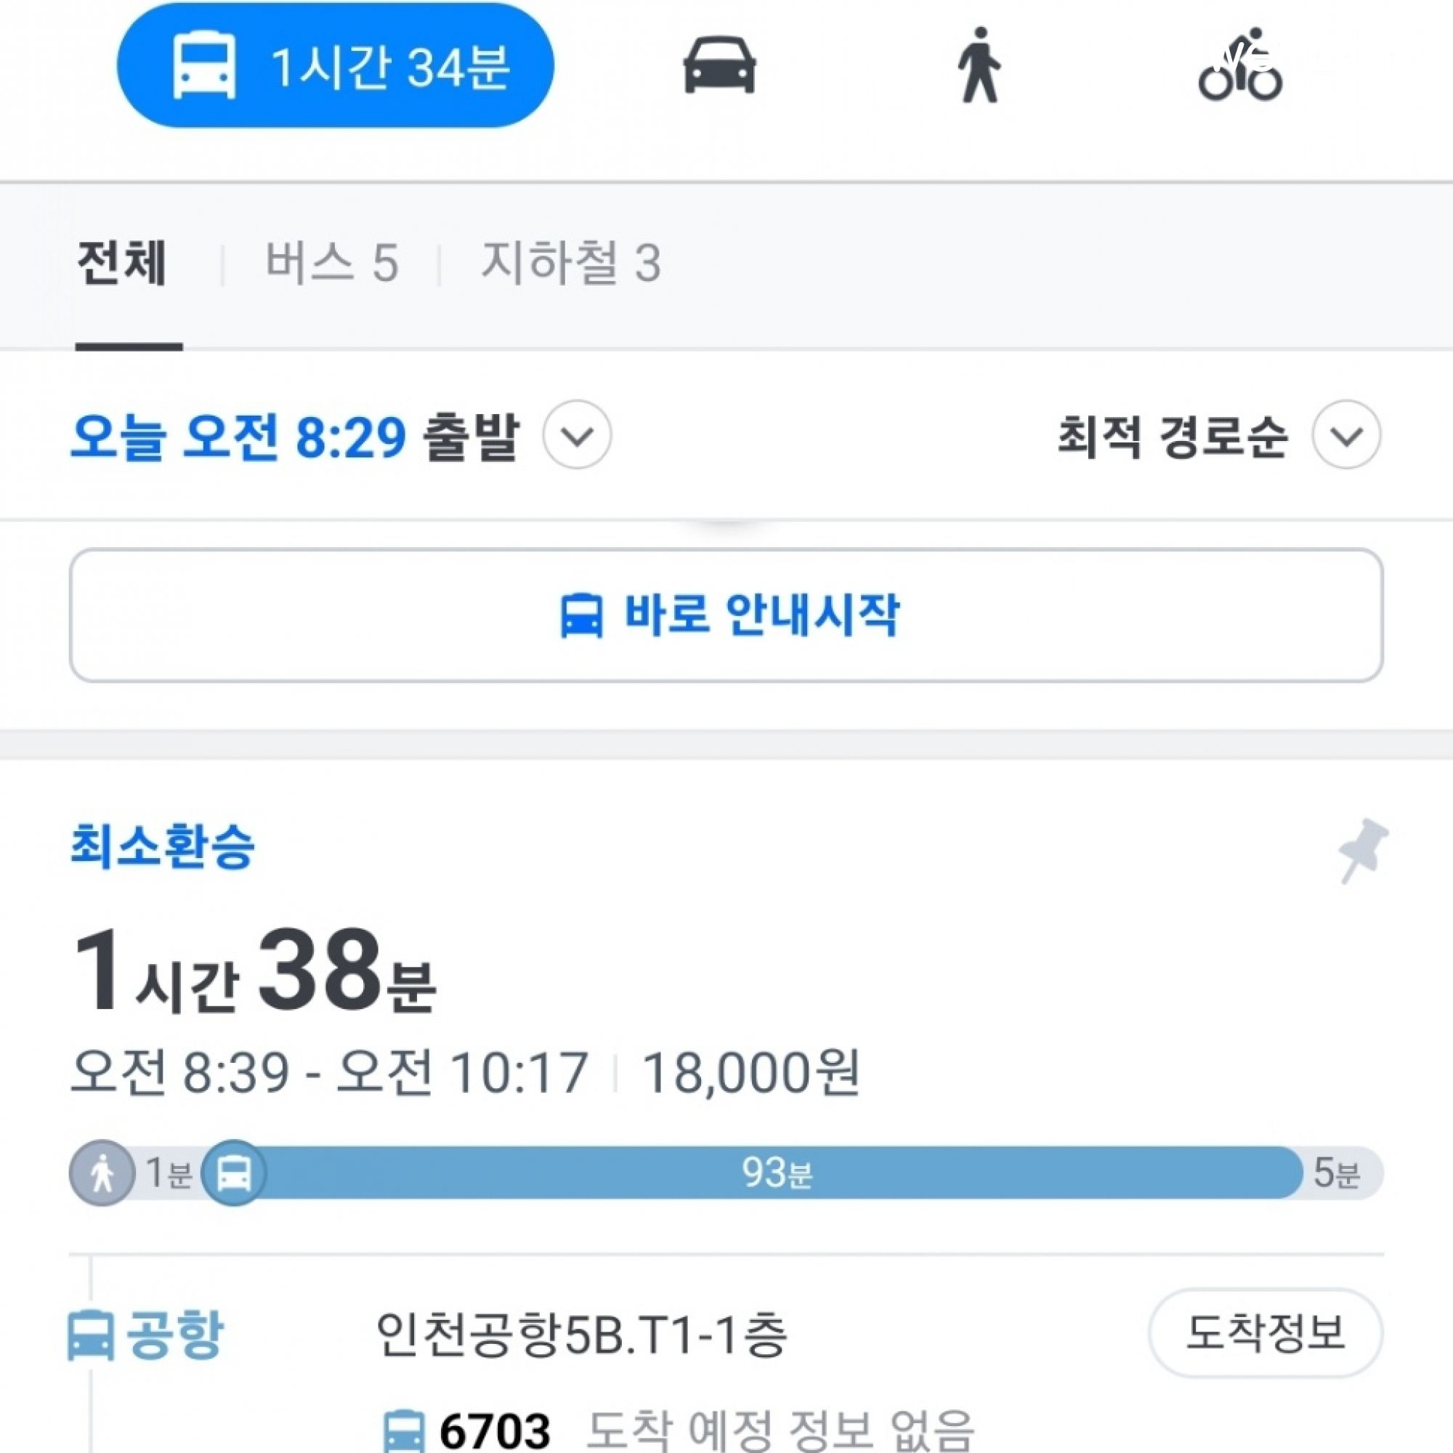
Task: Tap the walking segment icon in route bar
Action: [x=102, y=1173]
